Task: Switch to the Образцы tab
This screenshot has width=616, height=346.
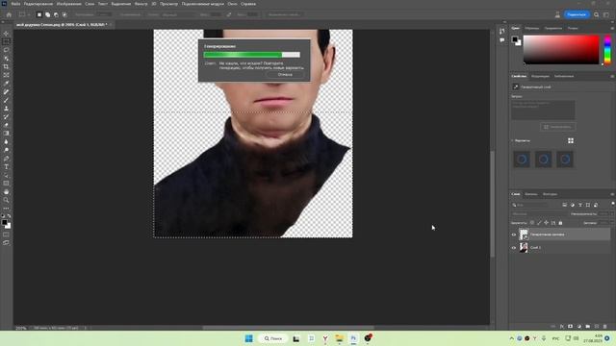Action: pos(532,28)
